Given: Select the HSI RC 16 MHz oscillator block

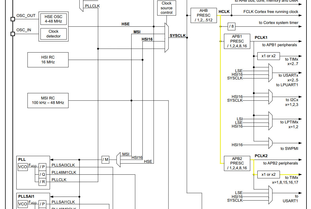Looking at the screenshot, I should pyautogui.click(x=48, y=59).
